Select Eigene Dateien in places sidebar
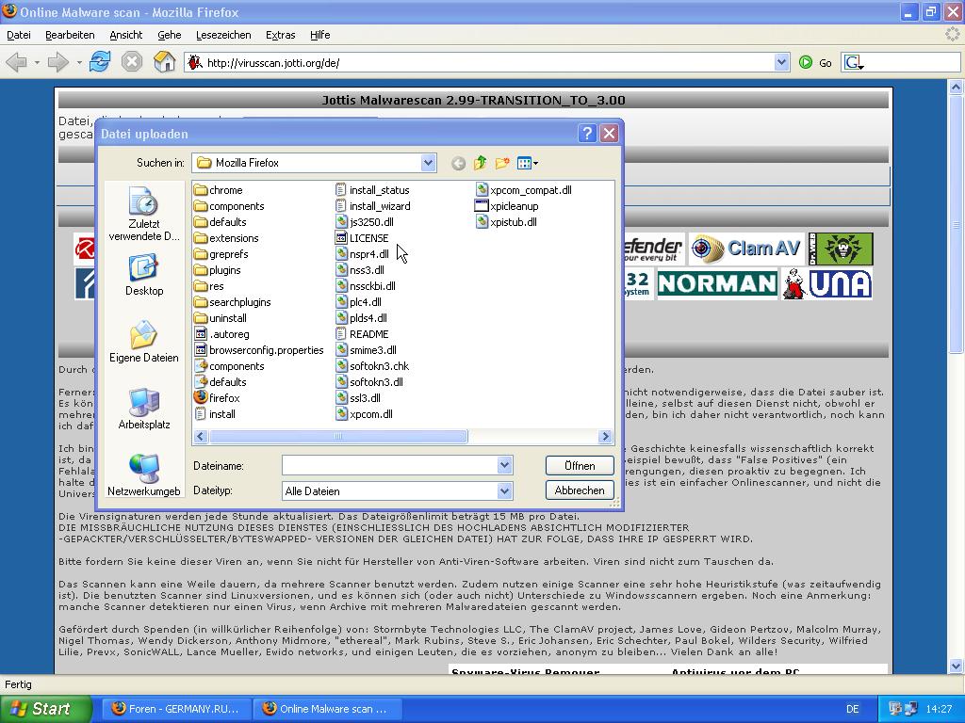This screenshot has width=965, height=723. 143,342
